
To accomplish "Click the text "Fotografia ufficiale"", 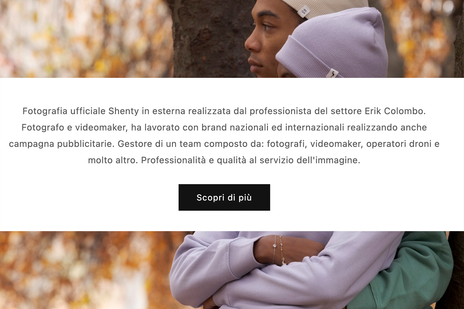I will tap(64, 111).
